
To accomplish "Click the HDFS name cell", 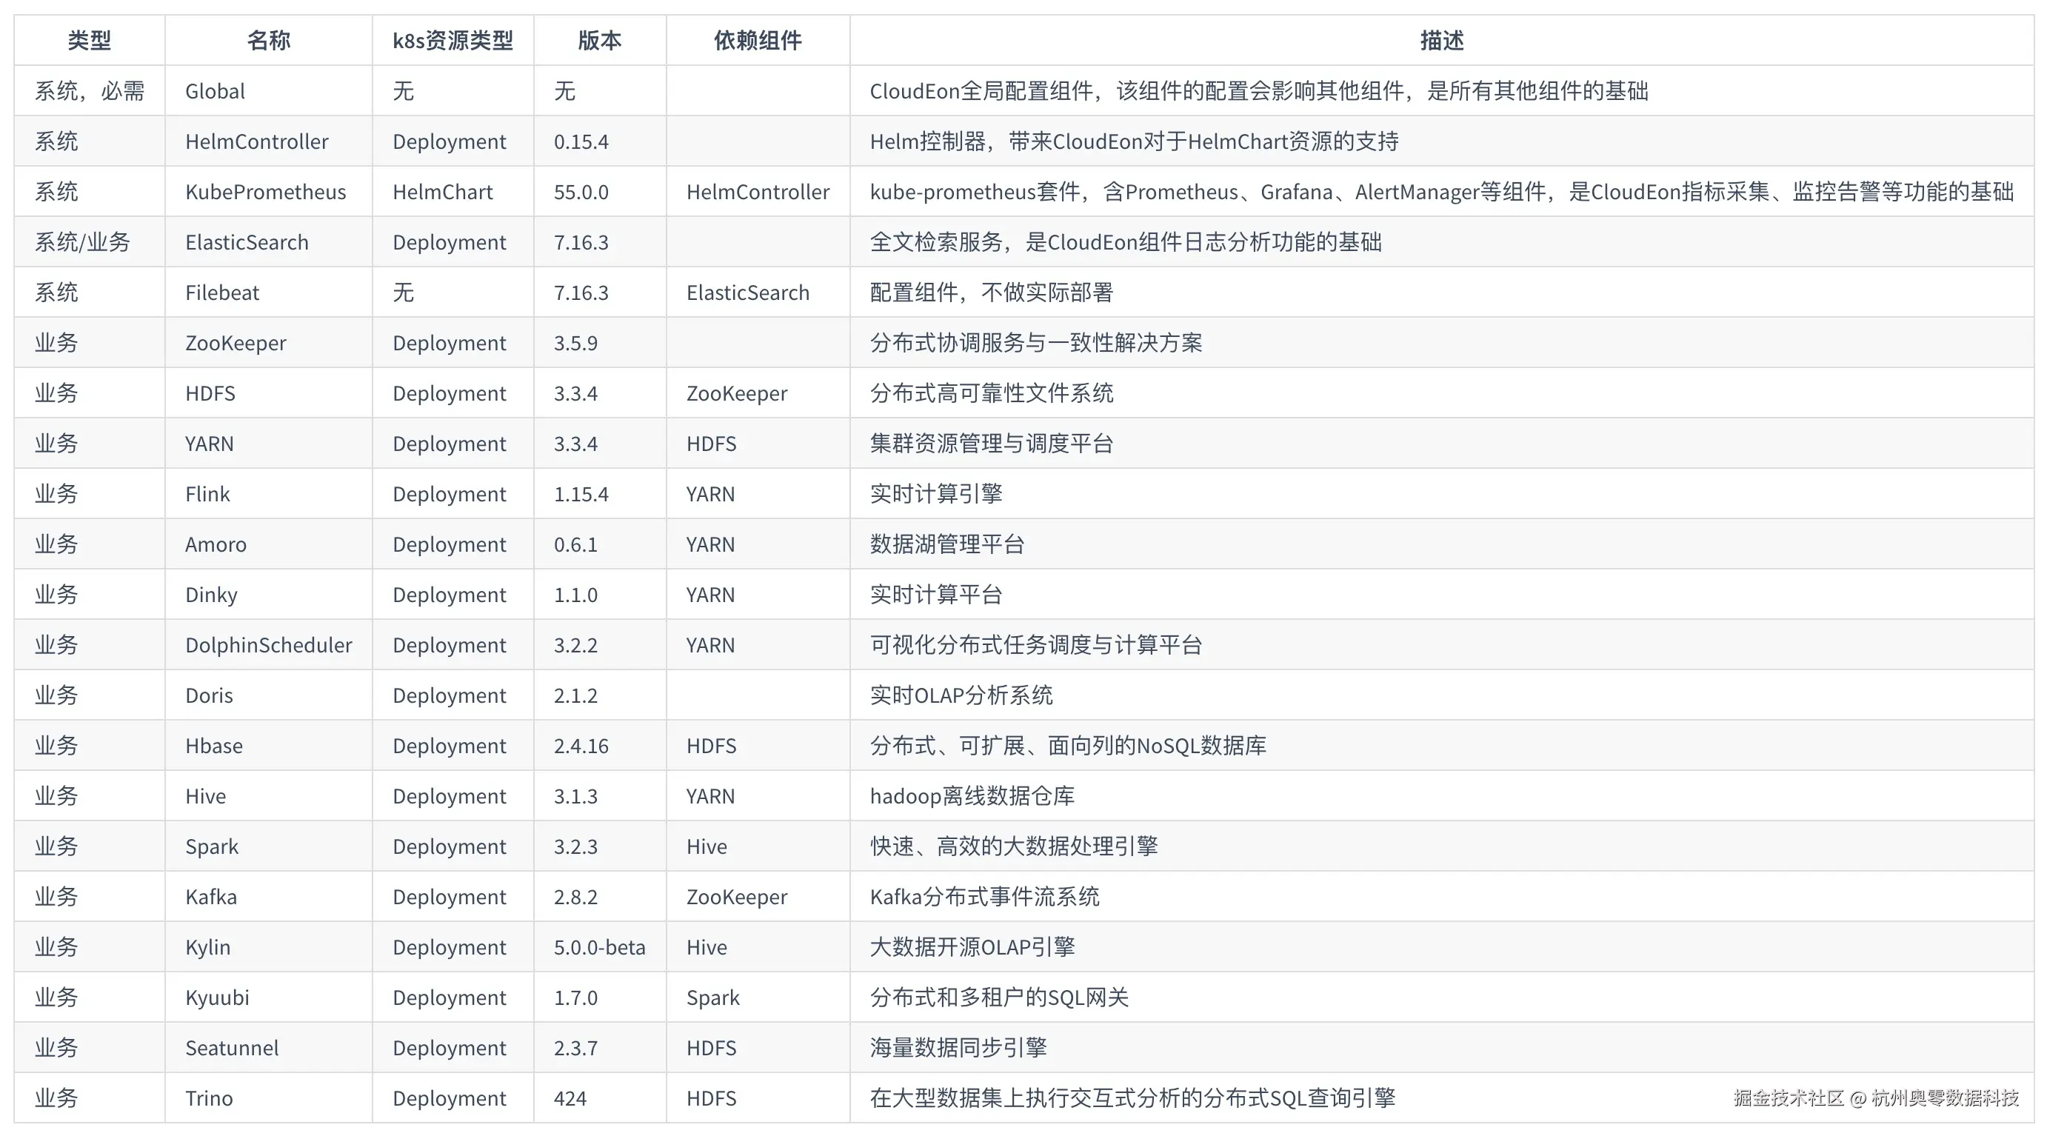I will (209, 392).
